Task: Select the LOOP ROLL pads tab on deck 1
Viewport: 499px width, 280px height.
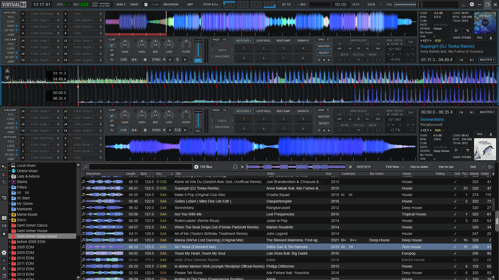Action: click(x=263, y=41)
